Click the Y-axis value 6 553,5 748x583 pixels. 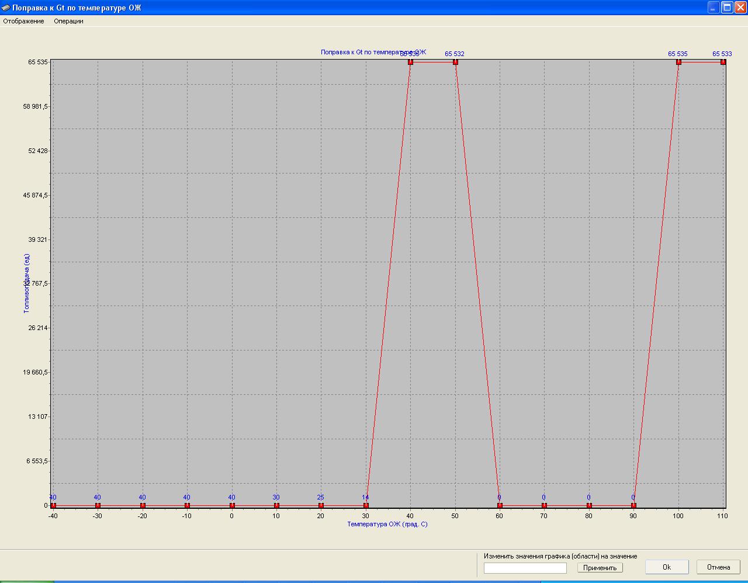click(37, 461)
